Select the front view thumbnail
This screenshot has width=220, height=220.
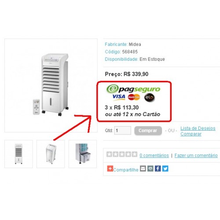pyautogui.click(x=18, y=154)
